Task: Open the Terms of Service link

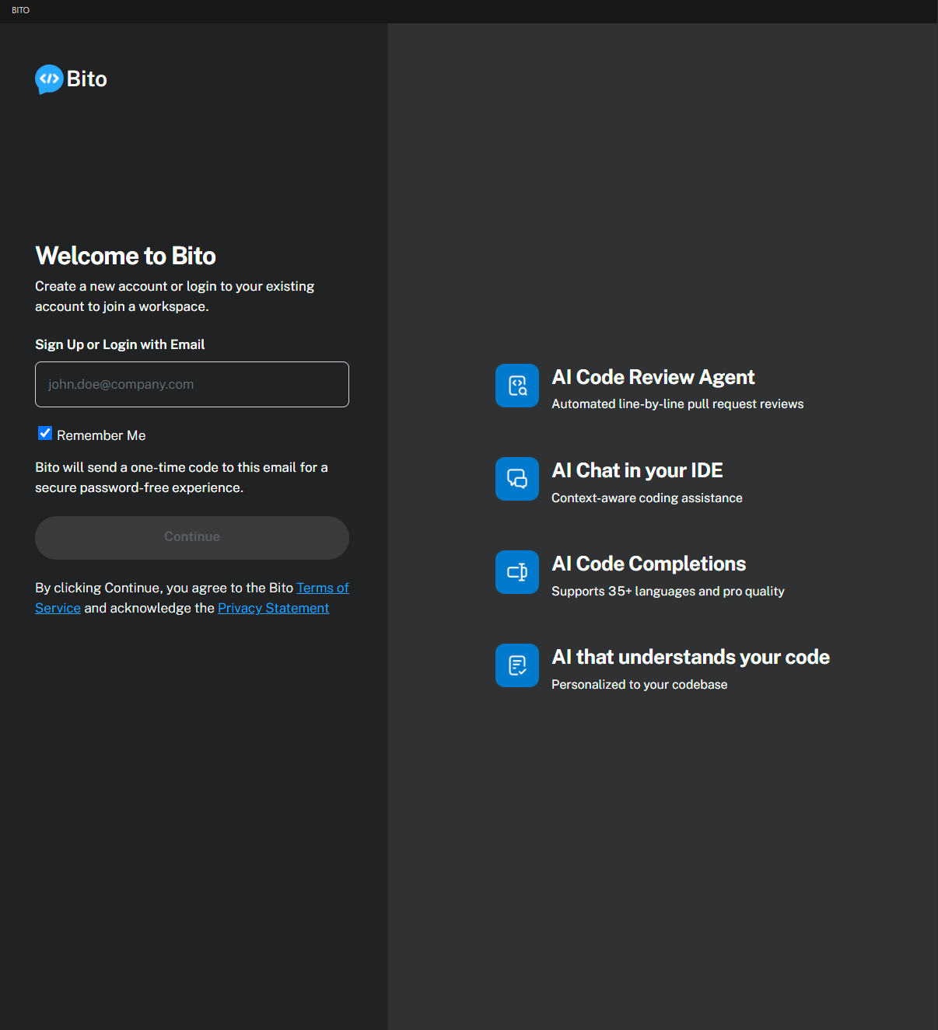Action: [322, 588]
